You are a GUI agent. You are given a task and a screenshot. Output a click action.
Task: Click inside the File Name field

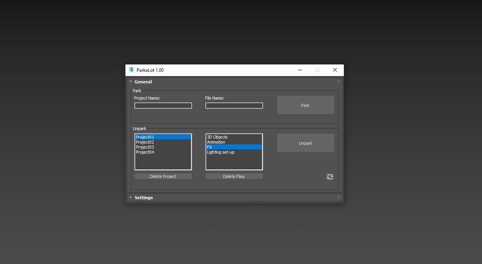(x=234, y=105)
